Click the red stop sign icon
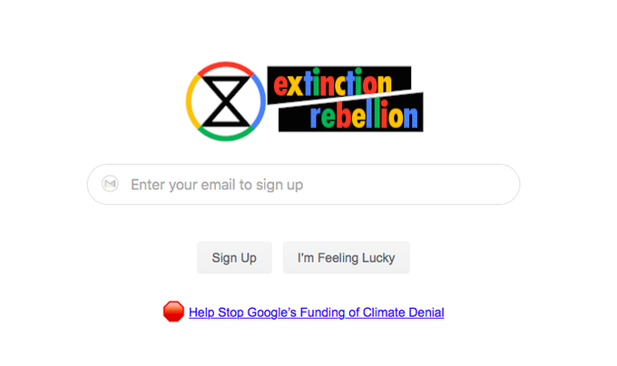This screenshot has height=366, width=617. pos(173,313)
